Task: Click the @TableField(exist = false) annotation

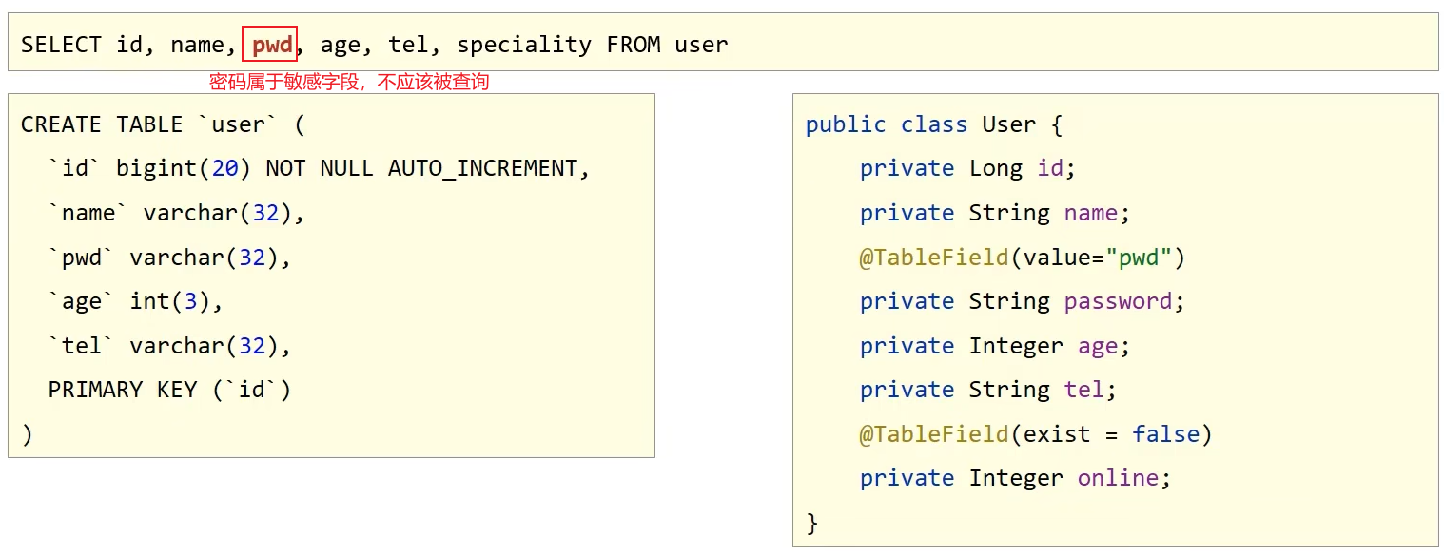Action: [1036, 434]
